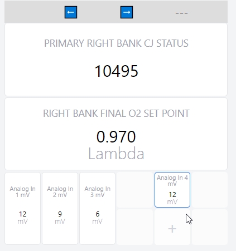Select the Analog In 2 mV tile label
The height and width of the screenshot is (251, 236).
pos(60,192)
